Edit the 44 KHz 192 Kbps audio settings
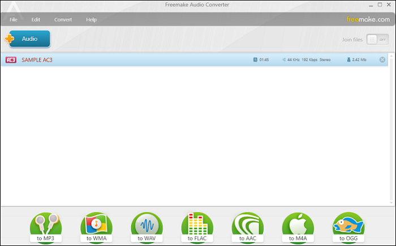Viewport: 396px width, 246px height. (x=305, y=60)
